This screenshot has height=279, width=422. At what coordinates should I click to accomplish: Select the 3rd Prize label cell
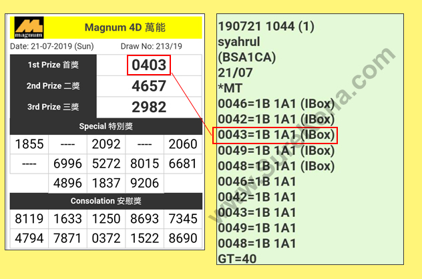click(x=53, y=107)
